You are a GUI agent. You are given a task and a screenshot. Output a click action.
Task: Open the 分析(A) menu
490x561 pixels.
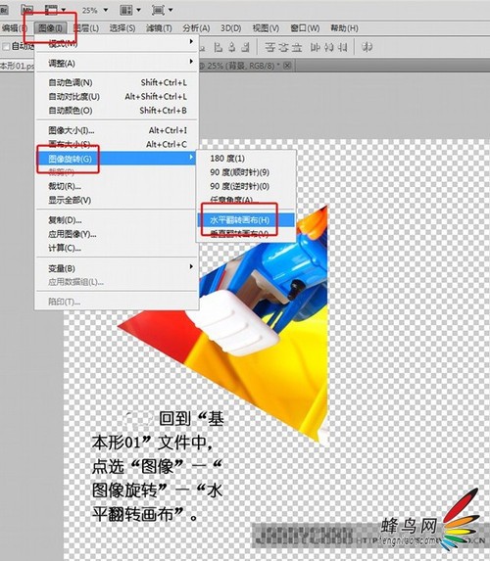[196, 28]
